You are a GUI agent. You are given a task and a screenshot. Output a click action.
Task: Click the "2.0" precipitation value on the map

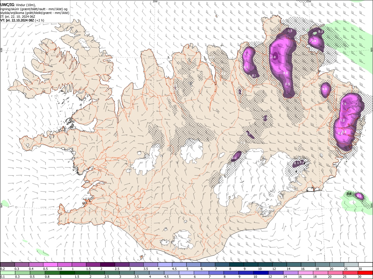point(273,57)
